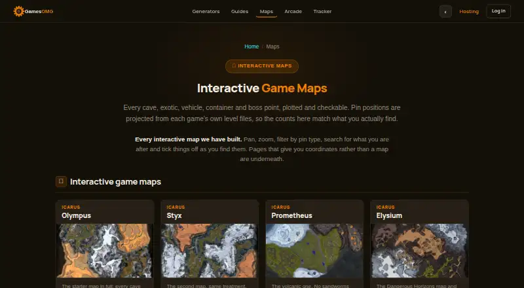Open the Prometheus map thumbnail
This screenshot has height=288, width=524.
314,251
